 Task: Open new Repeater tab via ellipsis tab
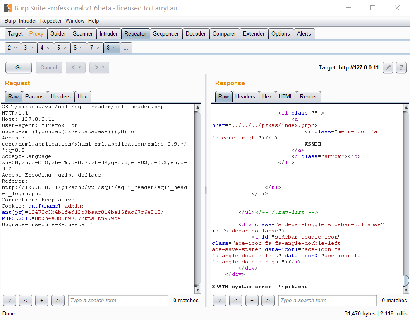coord(126,48)
